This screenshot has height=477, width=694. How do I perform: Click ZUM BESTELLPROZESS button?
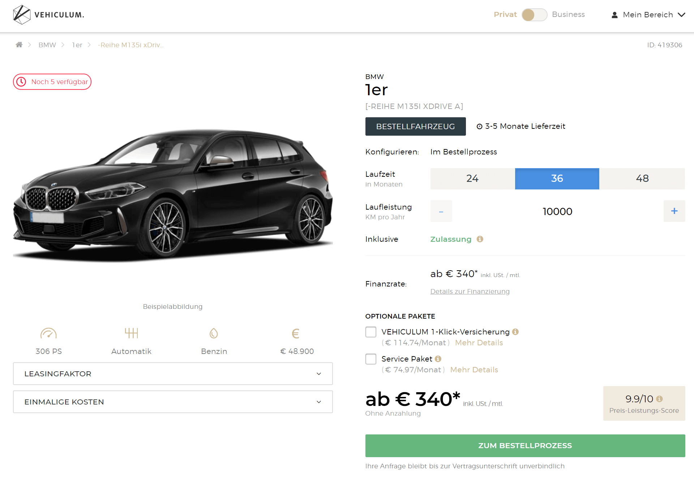pyautogui.click(x=525, y=446)
